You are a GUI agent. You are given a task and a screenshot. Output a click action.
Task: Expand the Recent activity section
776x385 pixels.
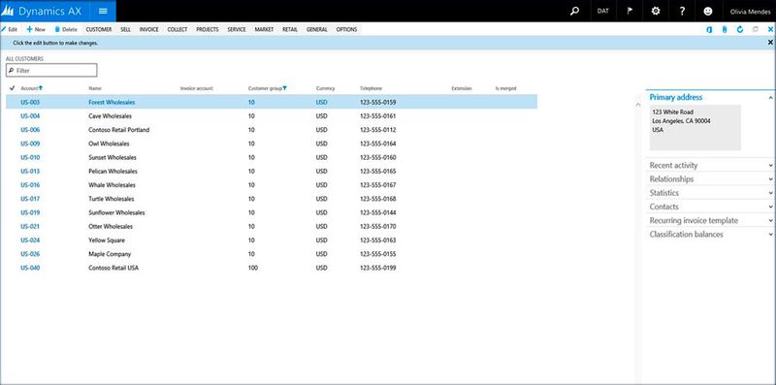coord(711,165)
